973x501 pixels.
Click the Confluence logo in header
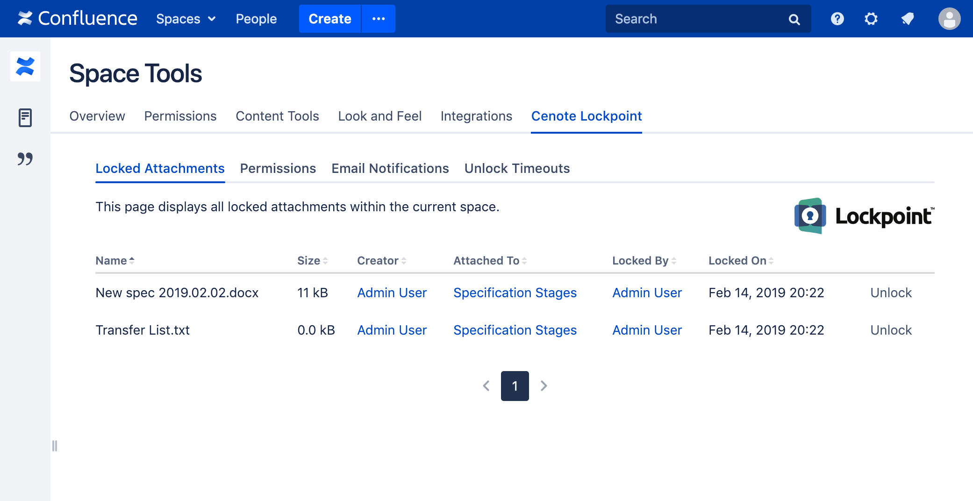[x=78, y=19]
